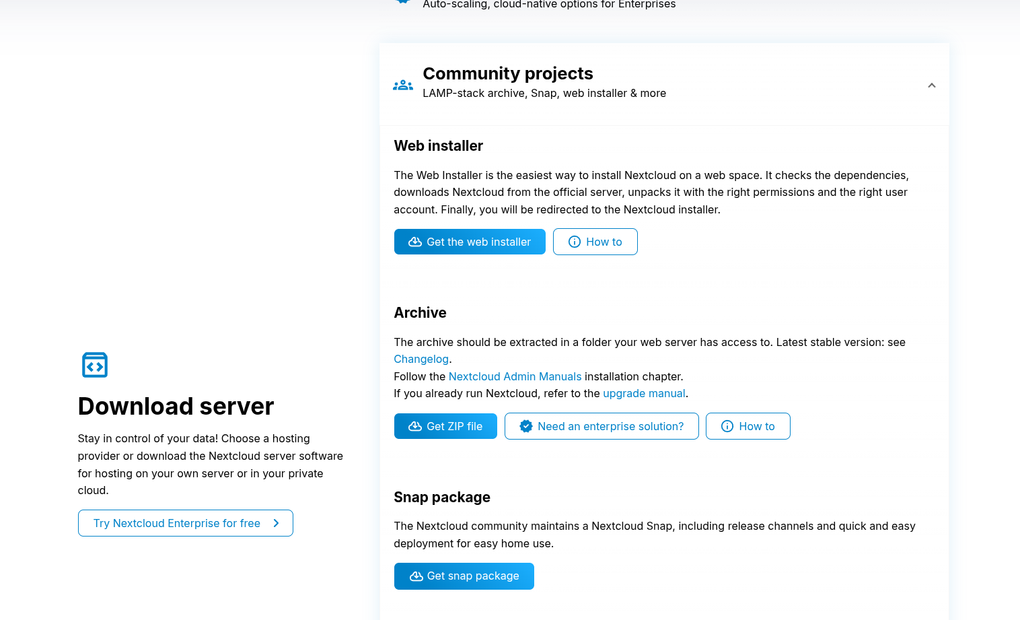Click Get snap package
This screenshot has height=620, width=1020.
(x=464, y=576)
